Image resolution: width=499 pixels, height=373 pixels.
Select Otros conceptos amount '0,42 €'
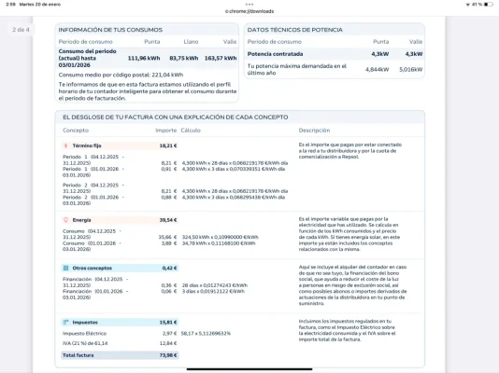pyautogui.click(x=169, y=268)
